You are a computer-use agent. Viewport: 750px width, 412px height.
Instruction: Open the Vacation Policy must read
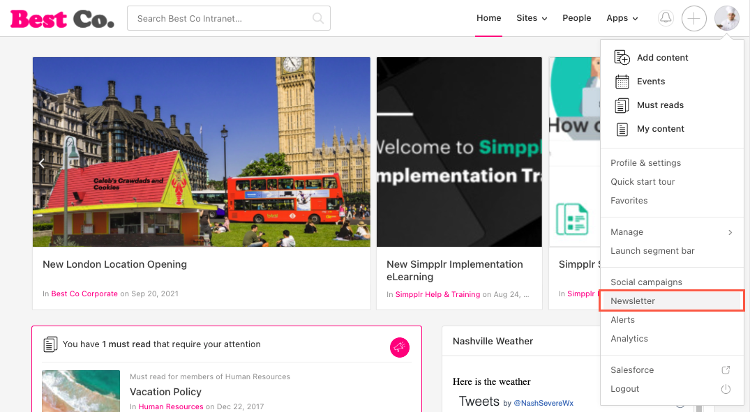(165, 392)
